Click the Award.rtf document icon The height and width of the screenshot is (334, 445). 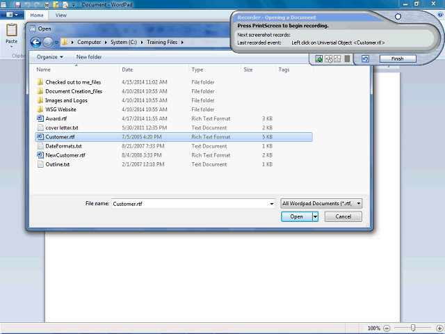pyautogui.click(x=40, y=118)
